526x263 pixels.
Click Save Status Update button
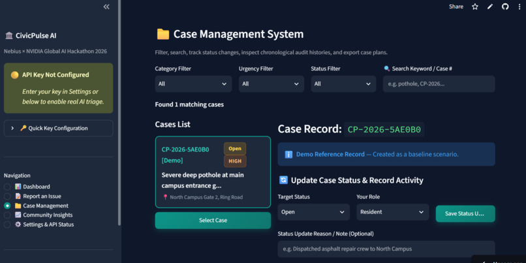[x=465, y=213]
